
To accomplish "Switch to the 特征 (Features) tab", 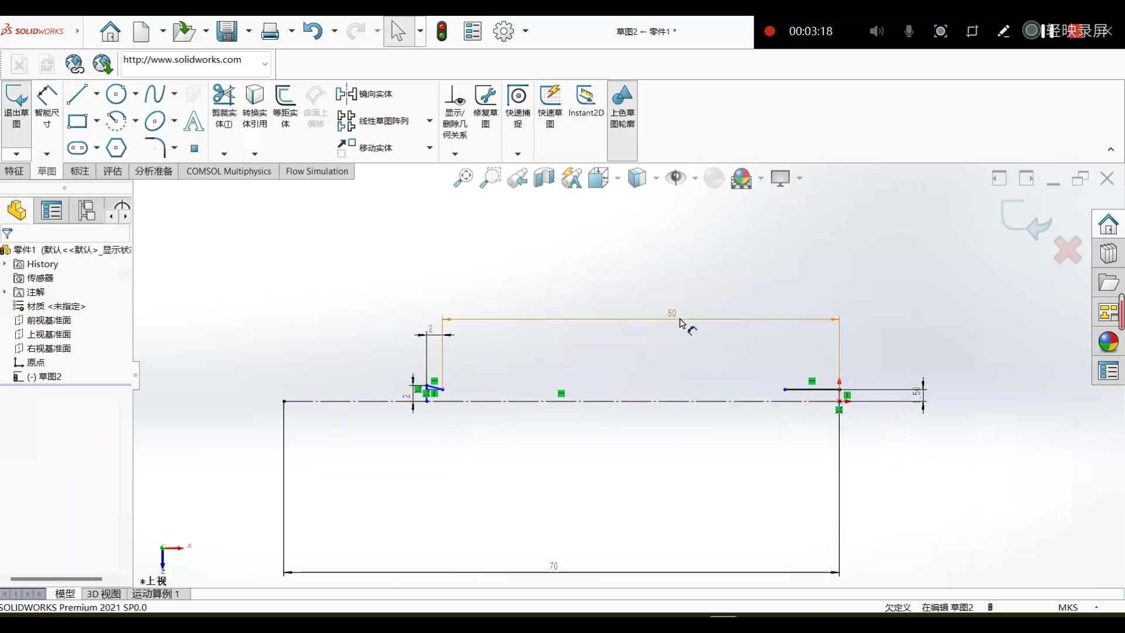I will tap(14, 171).
